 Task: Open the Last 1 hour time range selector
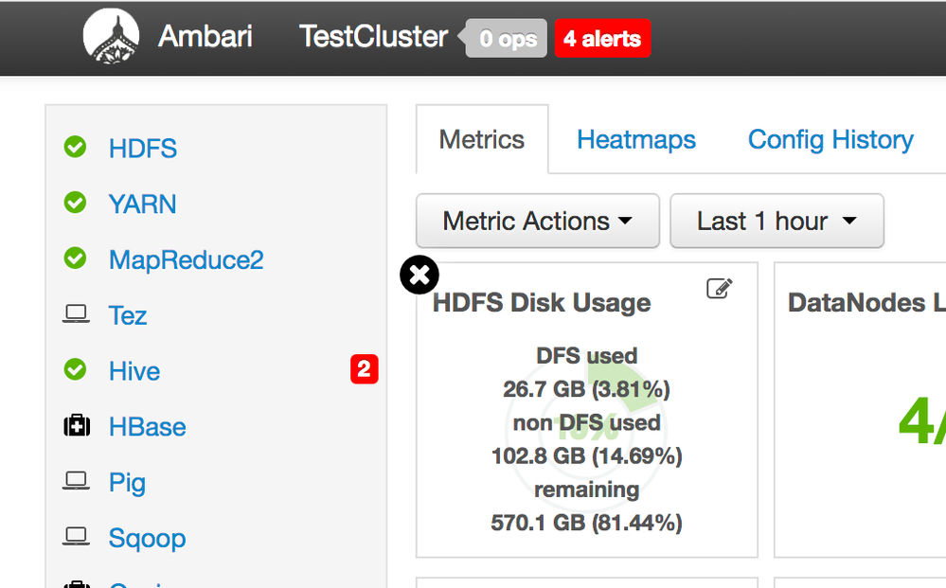(x=776, y=221)
